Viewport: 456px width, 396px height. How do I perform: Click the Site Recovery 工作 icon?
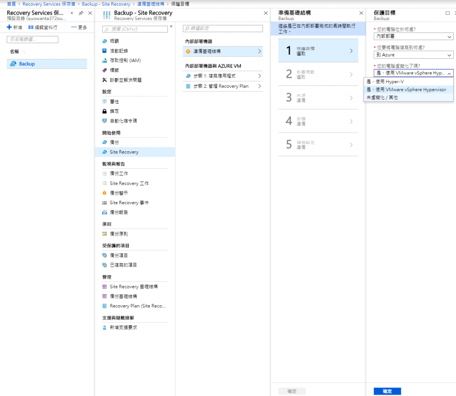[105, 183]
